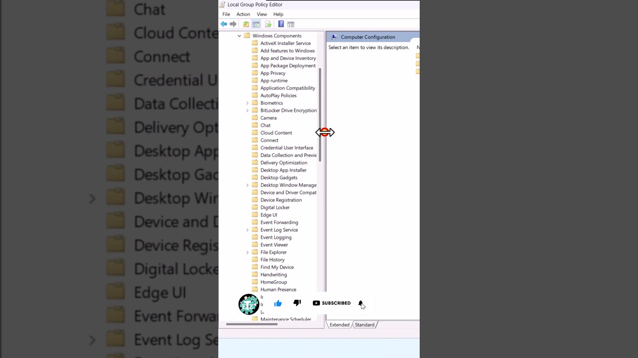Open Help via the question-mark toolbar icon

281,24
